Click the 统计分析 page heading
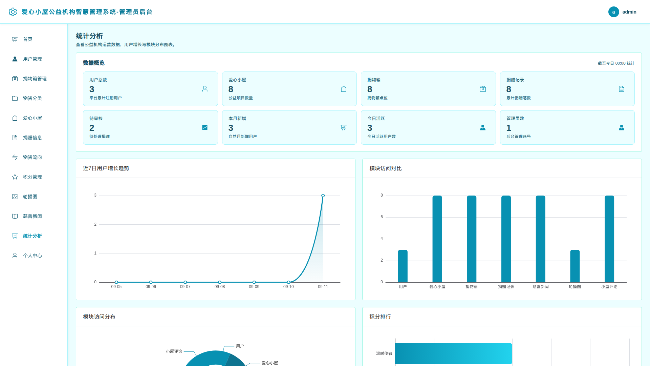This screenshot has width=650, height=366. pos(89,36)
